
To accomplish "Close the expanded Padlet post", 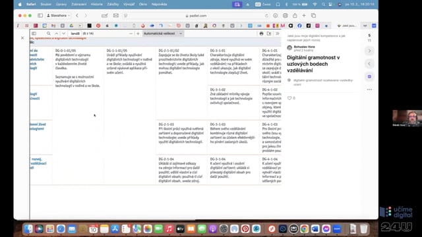I will point(22,38).
